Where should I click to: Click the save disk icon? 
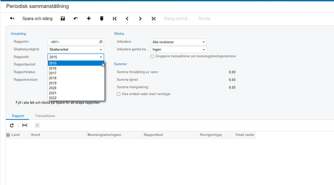pyautogui.click(x=63, y=18)
